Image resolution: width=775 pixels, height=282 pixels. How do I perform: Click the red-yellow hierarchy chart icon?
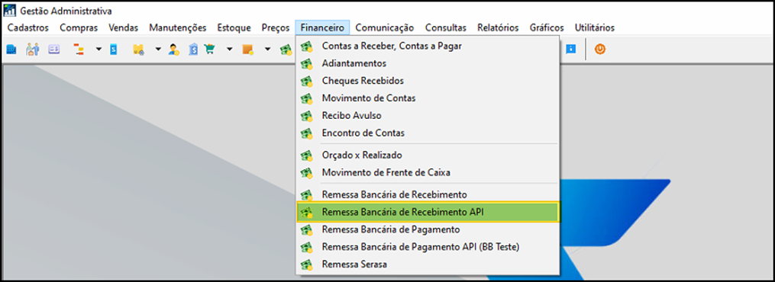click(79, 50)
